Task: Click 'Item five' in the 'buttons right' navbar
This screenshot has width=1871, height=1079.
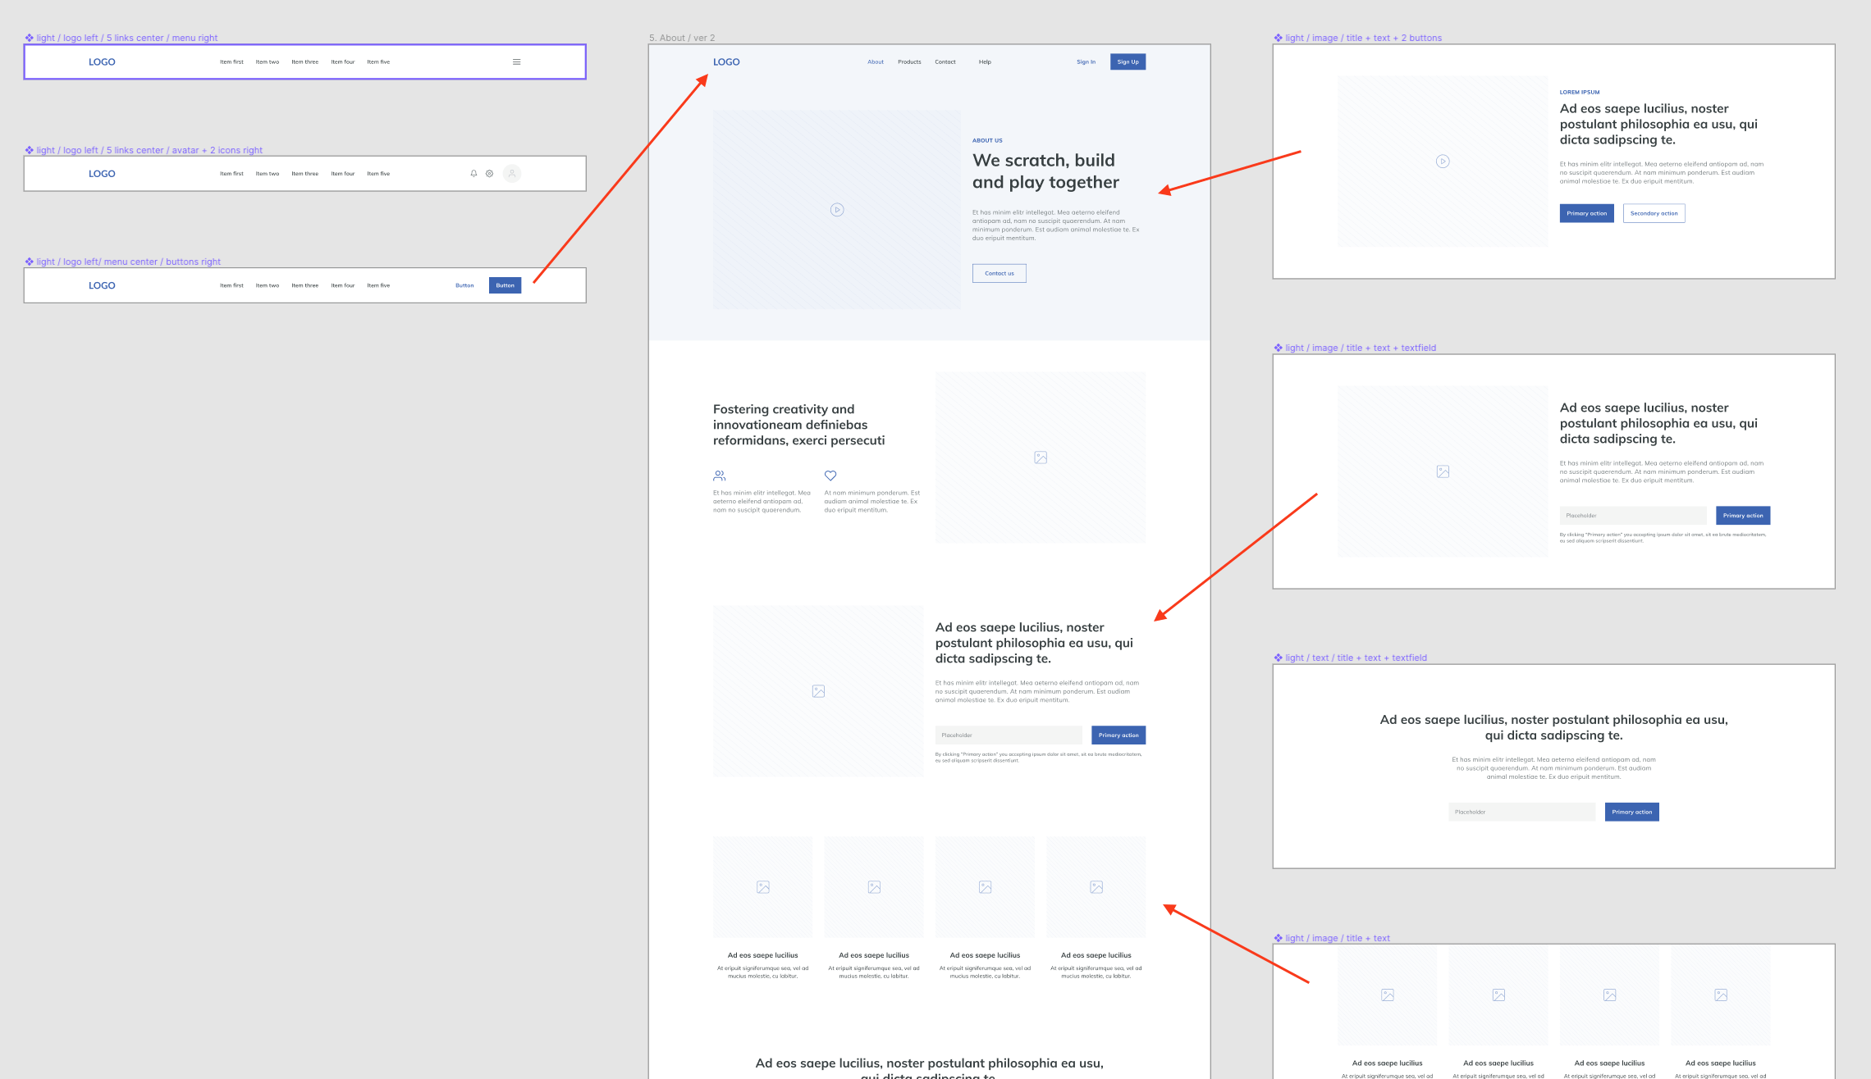Action: tap(378, 285)
